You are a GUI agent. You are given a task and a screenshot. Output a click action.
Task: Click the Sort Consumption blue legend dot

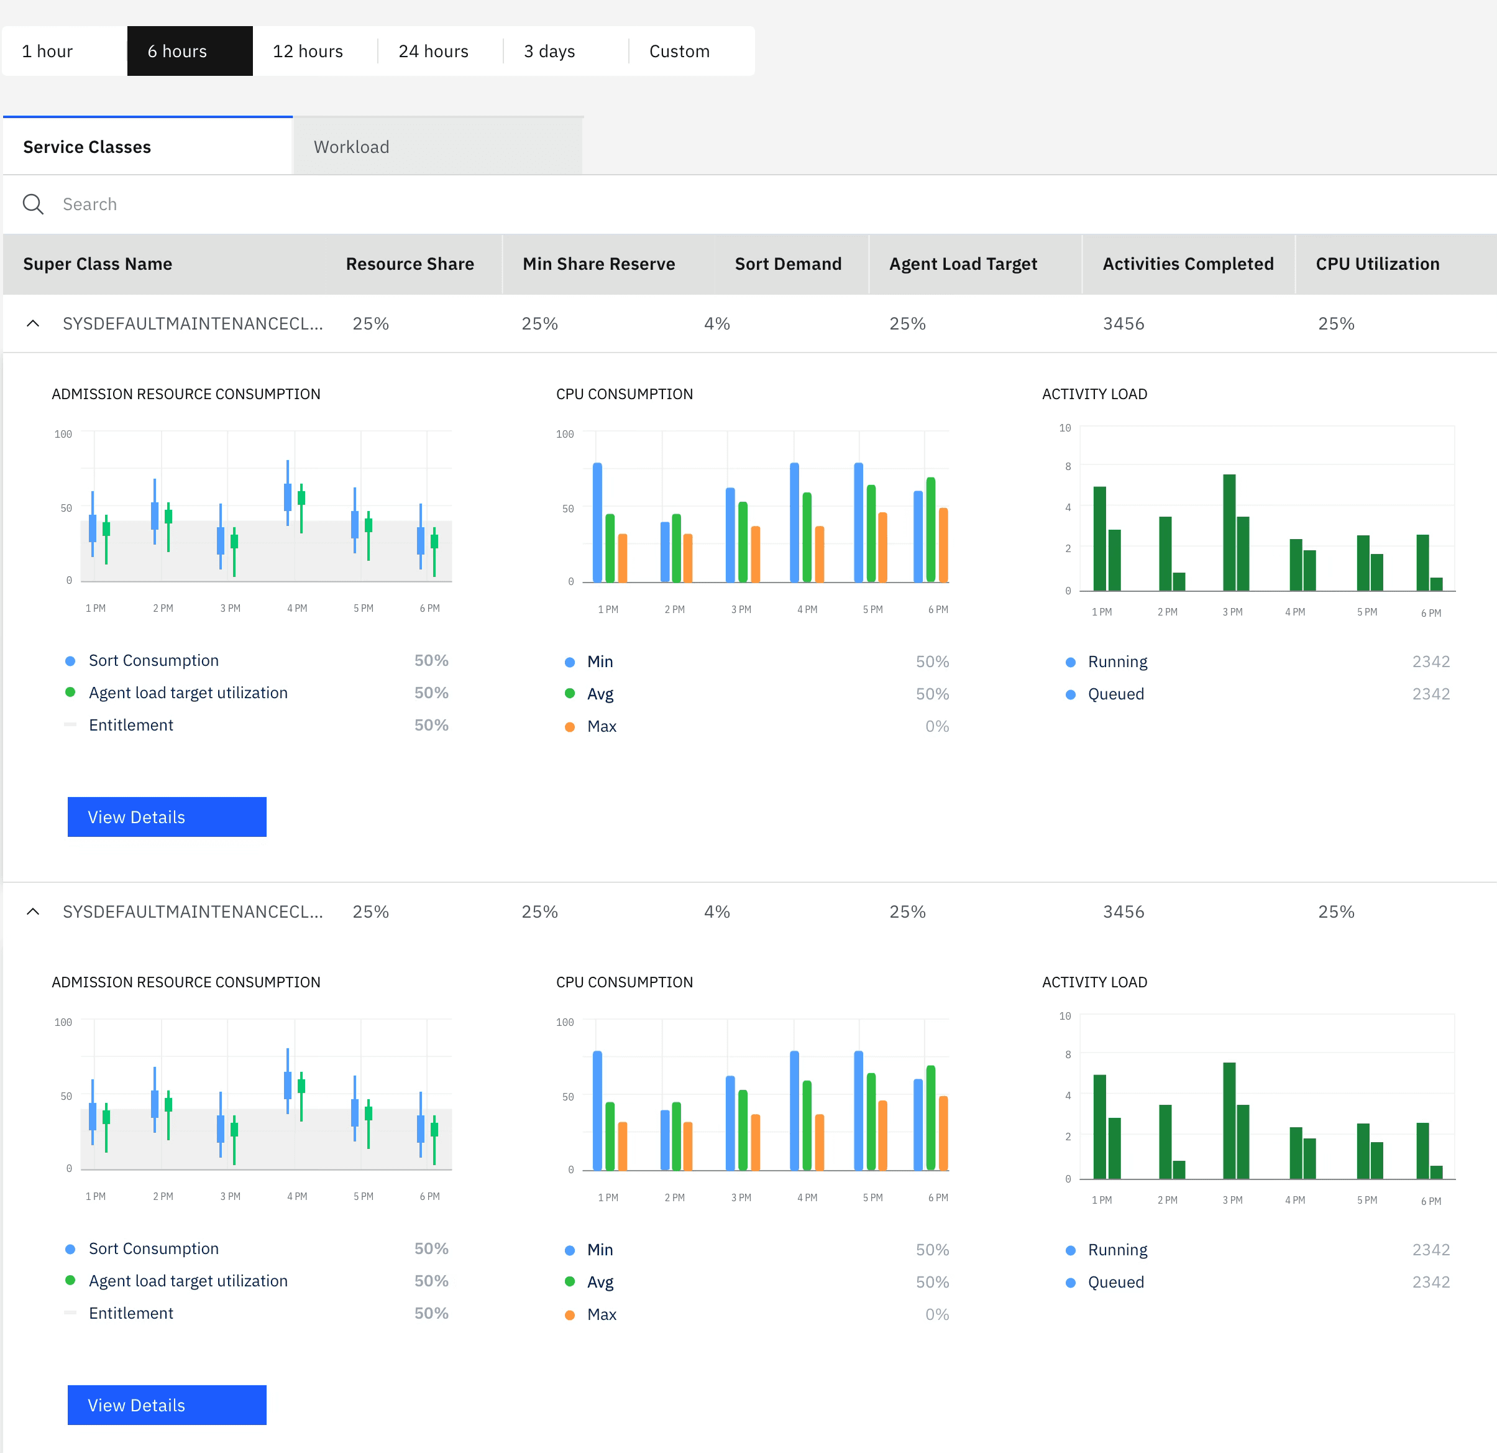point(70,660)
